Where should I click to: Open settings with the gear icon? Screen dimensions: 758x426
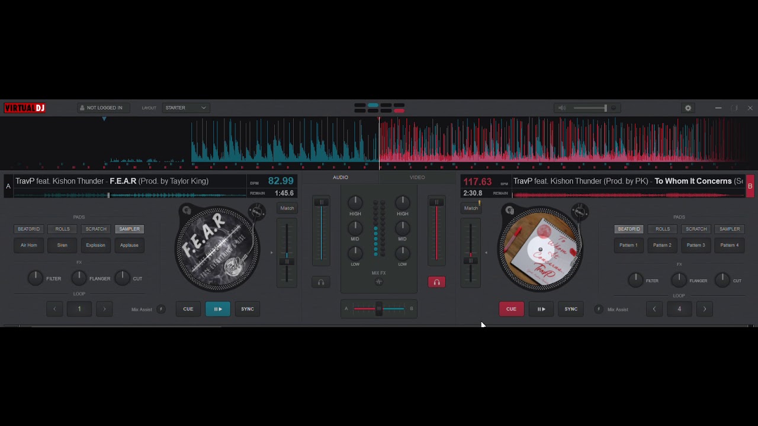688,108
